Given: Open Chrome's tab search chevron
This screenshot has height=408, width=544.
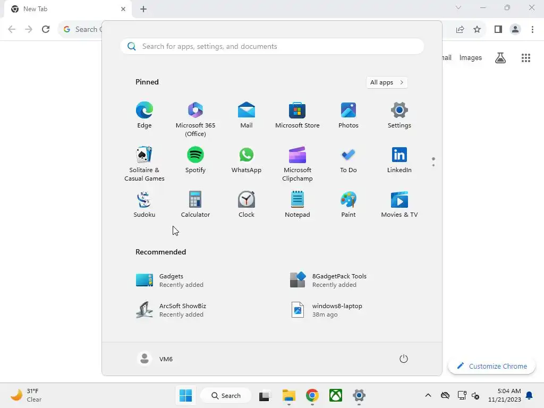Looking at the screenshot, I should [458, 7].
